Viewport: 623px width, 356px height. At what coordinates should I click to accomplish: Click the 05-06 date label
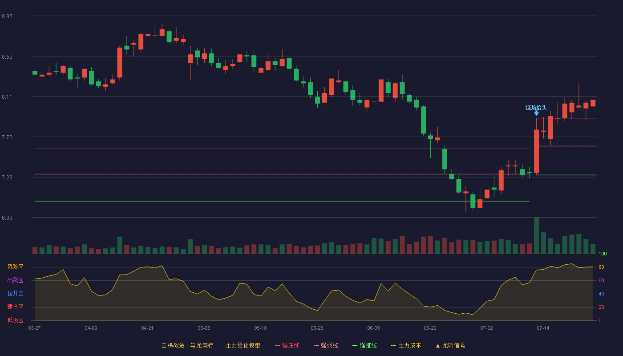tap(204, 328)
